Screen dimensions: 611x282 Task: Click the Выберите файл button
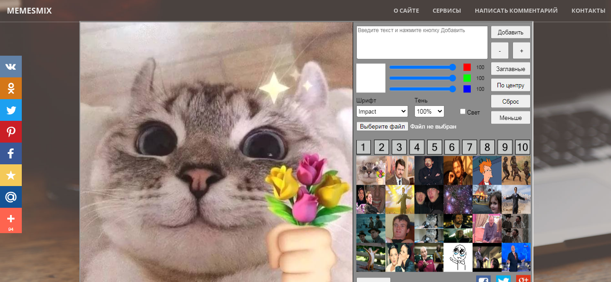point(382,127)
